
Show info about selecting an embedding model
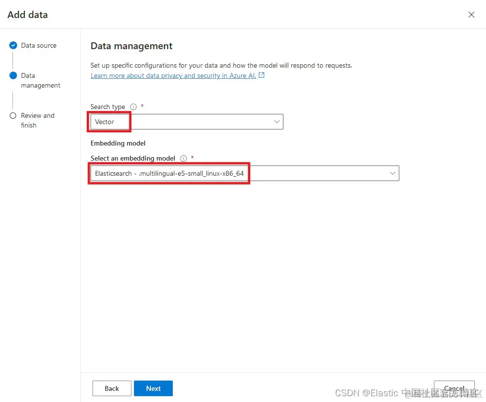pos(184,158)
